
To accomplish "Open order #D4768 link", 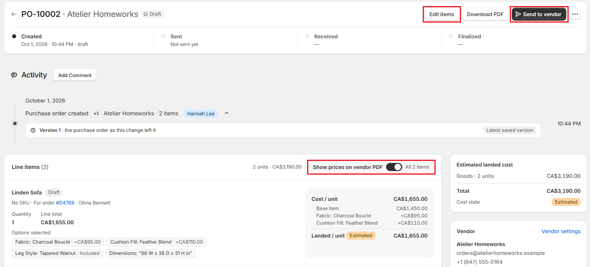I will 65,203.
